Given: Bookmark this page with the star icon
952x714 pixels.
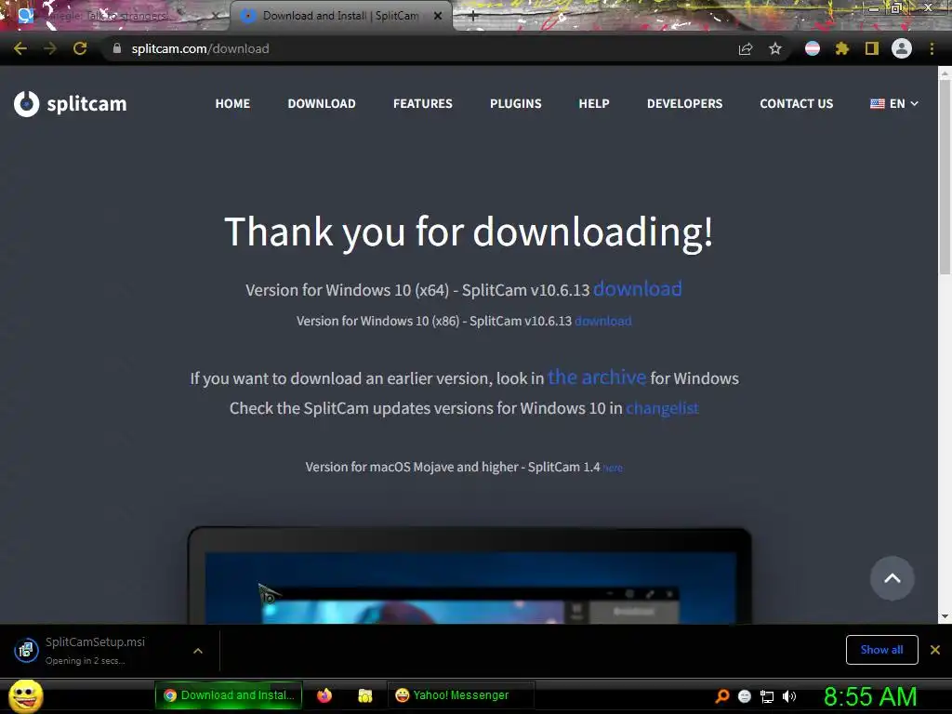Looking at the screenshot, I should point(775,48).
